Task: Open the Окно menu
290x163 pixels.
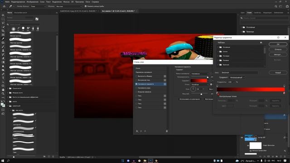Action: pos(87,2)
